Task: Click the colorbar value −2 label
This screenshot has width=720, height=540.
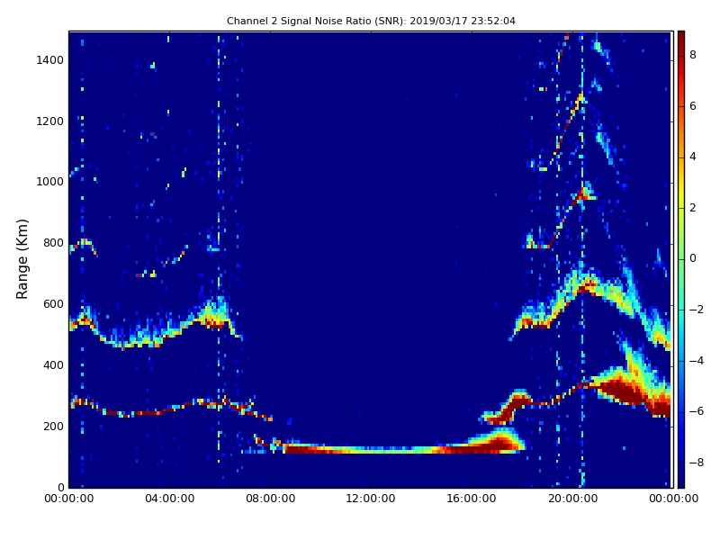Action: pos(696,310)
